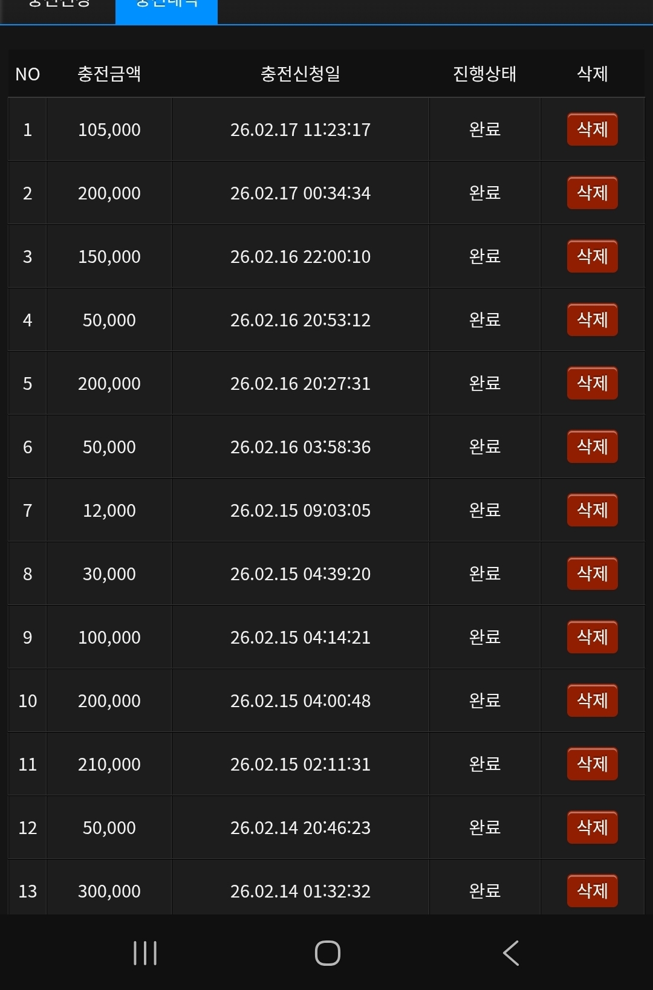Image resolution: width=653 pixels, height=990 pixels.
Task: Tap the Android back arrow icon
Action: click(511, 953)
